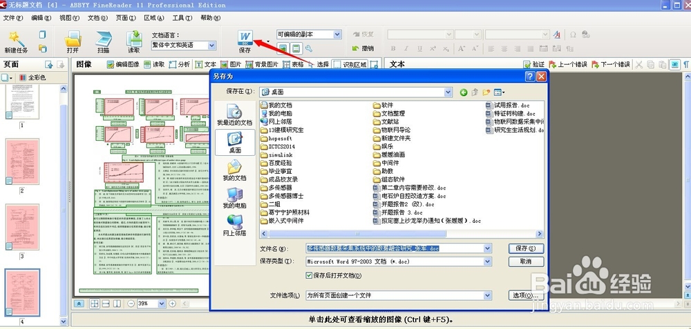
Task: Switch to horizontal split view button
Action: click(106, 303)
